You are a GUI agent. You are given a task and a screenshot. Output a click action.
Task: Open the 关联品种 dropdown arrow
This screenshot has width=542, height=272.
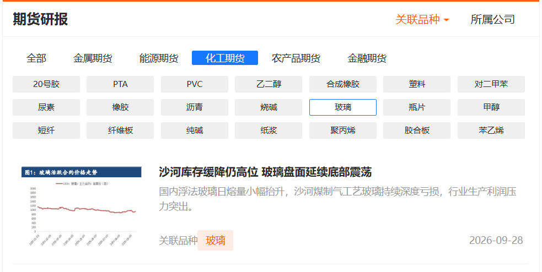coord(446,20)
